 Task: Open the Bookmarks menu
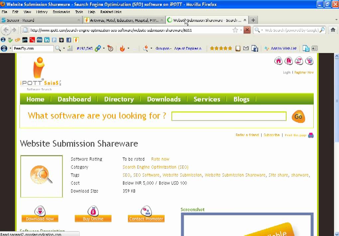click(61, 12)
